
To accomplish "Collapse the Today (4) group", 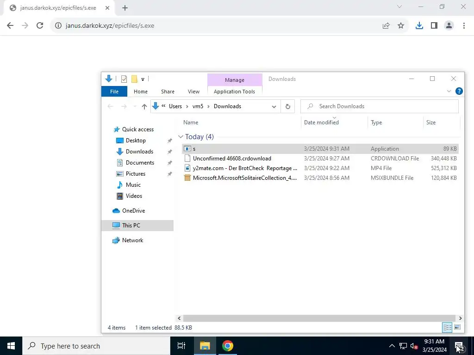I will pyautogui.click(x=181, y=137).
